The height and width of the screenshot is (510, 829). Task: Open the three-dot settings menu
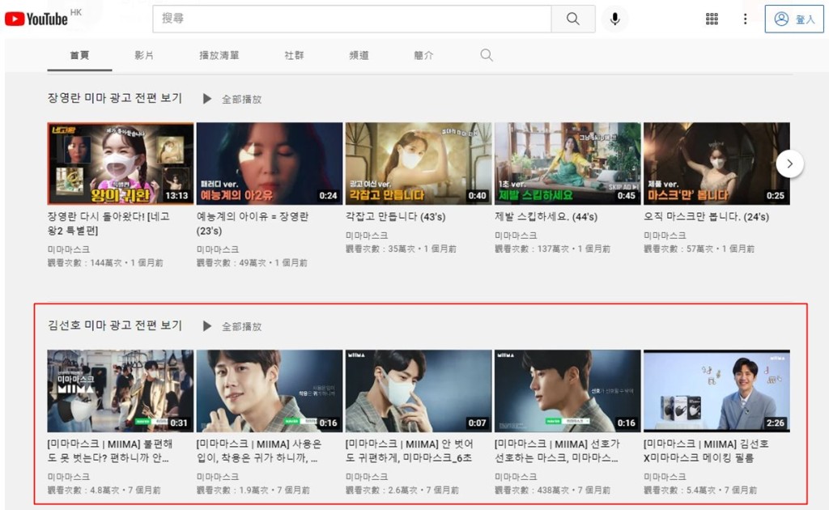tap(745, 19)
